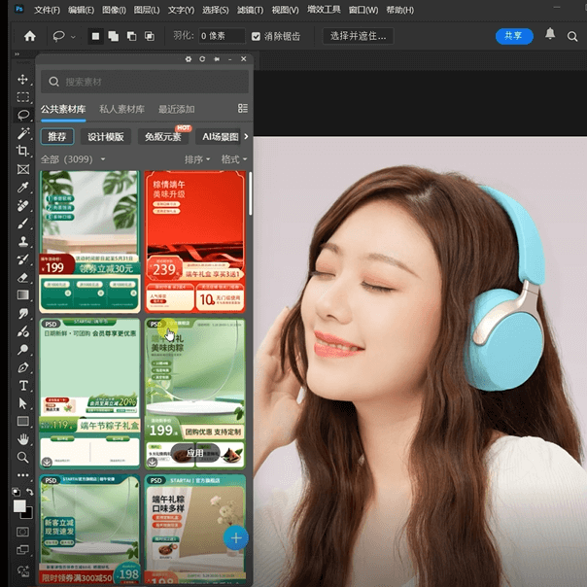Open 增效工具 menu
Image resolution: width=587 pixels, height=587 pixels.
(x=324, y=10)
